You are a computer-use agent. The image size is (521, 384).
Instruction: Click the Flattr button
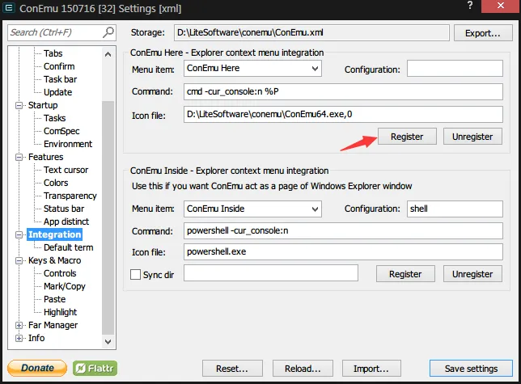(95, 369)
